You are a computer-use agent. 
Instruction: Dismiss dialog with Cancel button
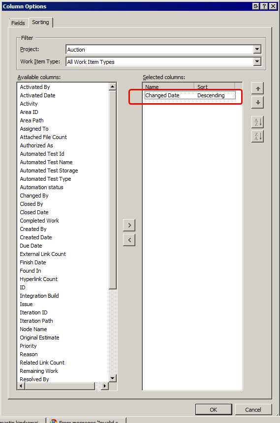click(x=253, y=410)
